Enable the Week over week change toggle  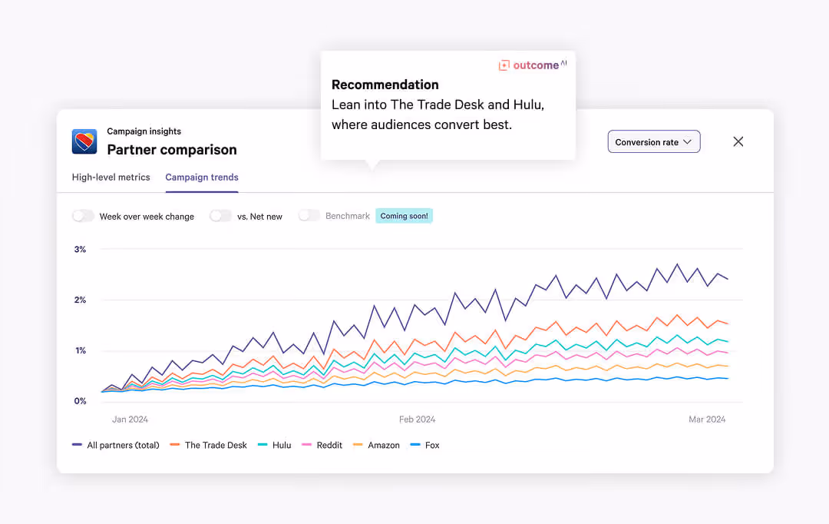click(x=83, y=216)
